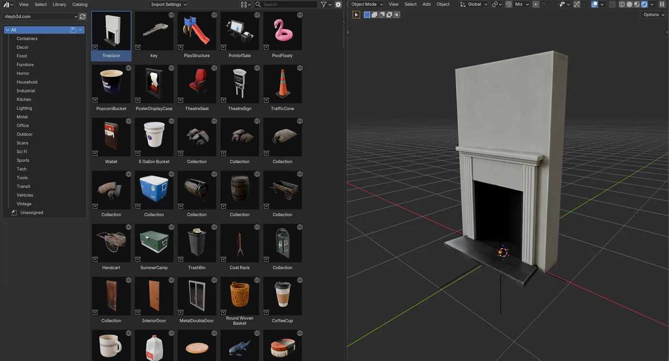Open the asset display mode dropdown
The image size is (669, 361).
246,4
